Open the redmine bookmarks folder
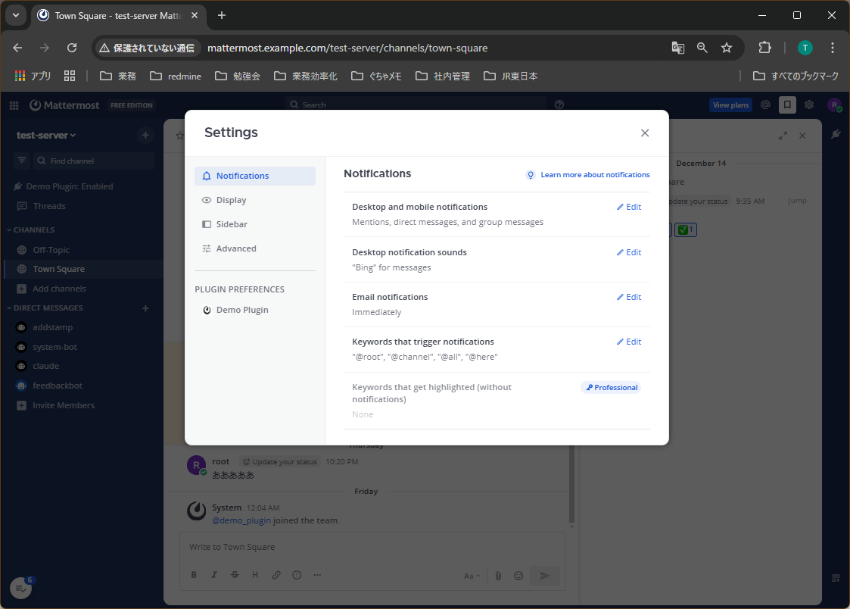The height and width of the screenshot is (609, 850). click(x=176, y=76)
